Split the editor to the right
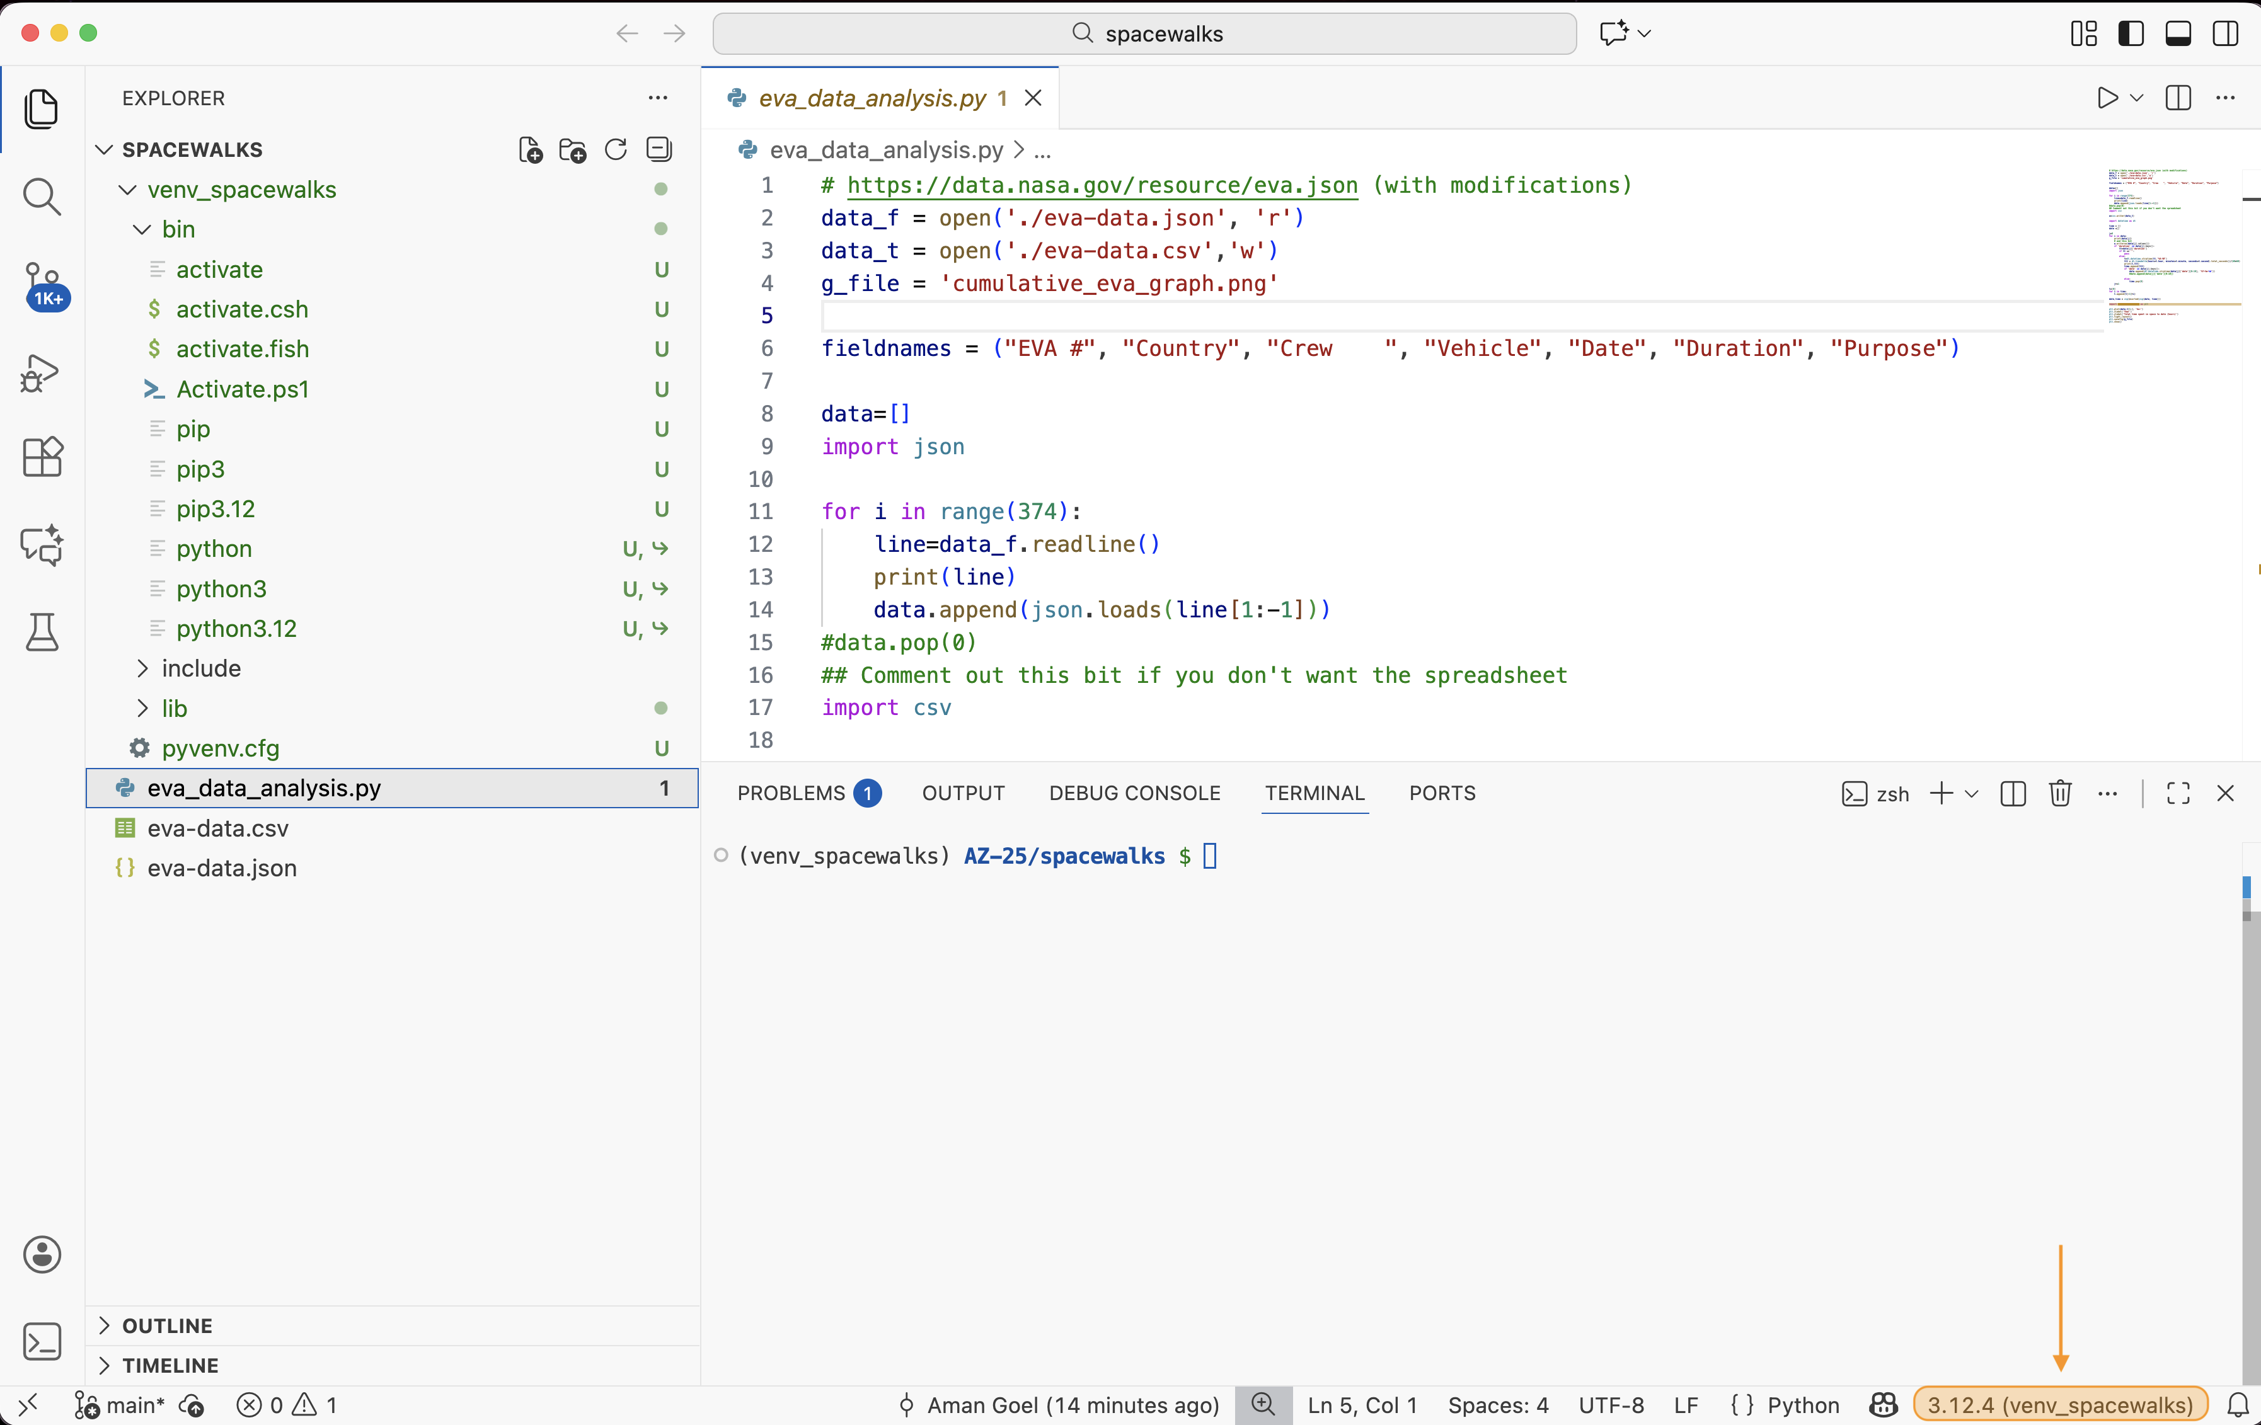This screenshot has height=1425, width=2261. [2177, 98]
